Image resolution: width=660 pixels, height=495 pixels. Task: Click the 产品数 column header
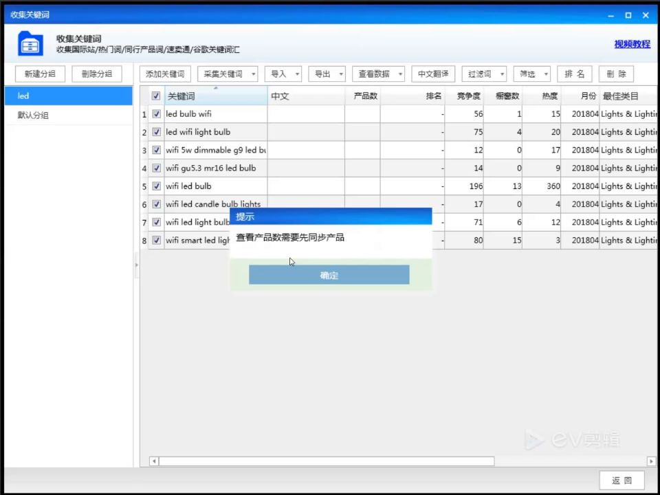[362, 96]
